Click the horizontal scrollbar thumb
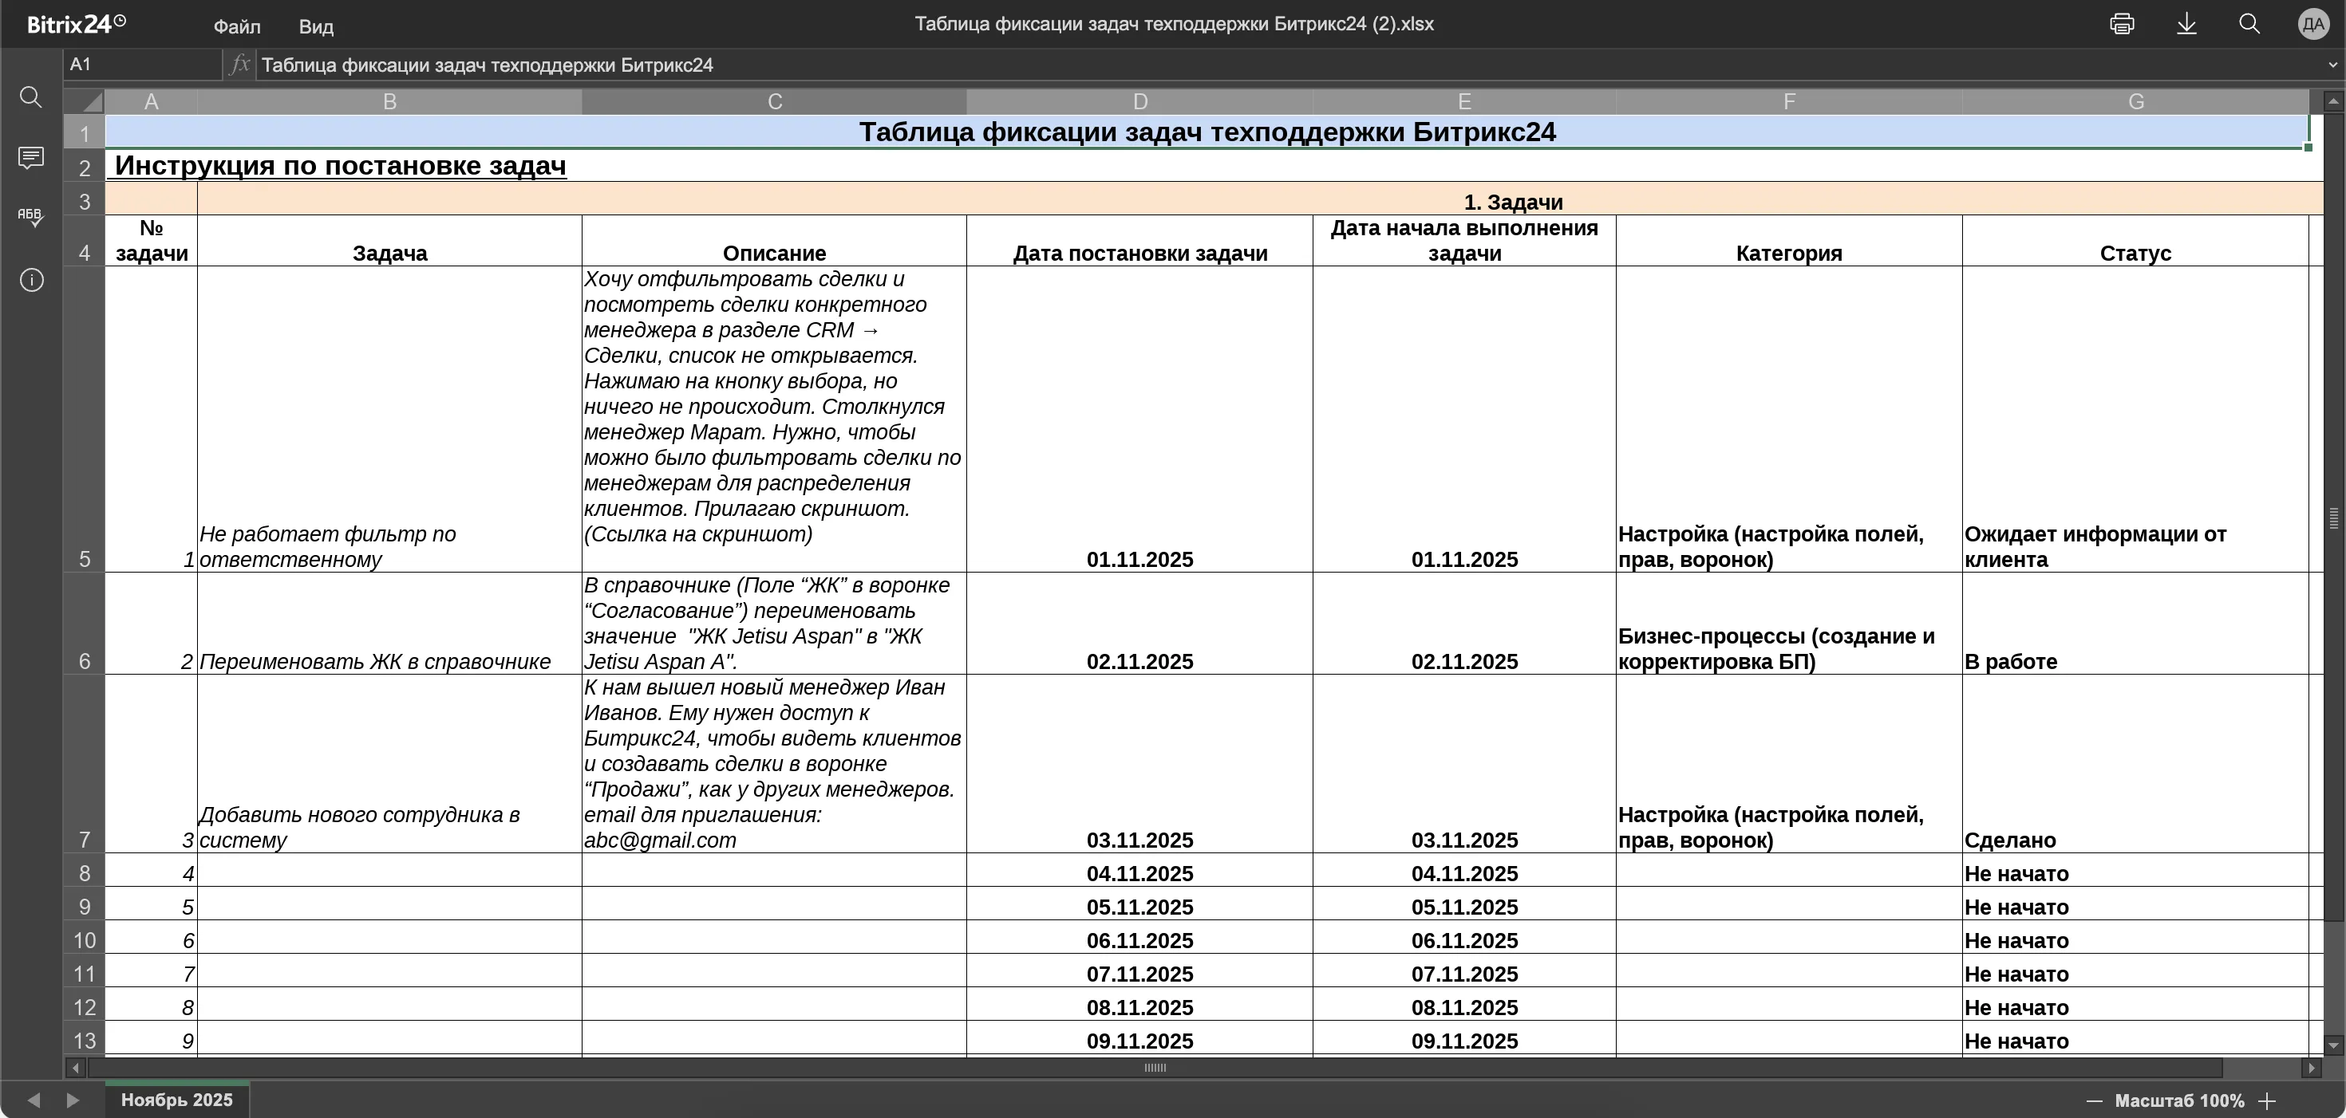Viewport: 2346px width, 1118px height. tap(1155, 1068)
